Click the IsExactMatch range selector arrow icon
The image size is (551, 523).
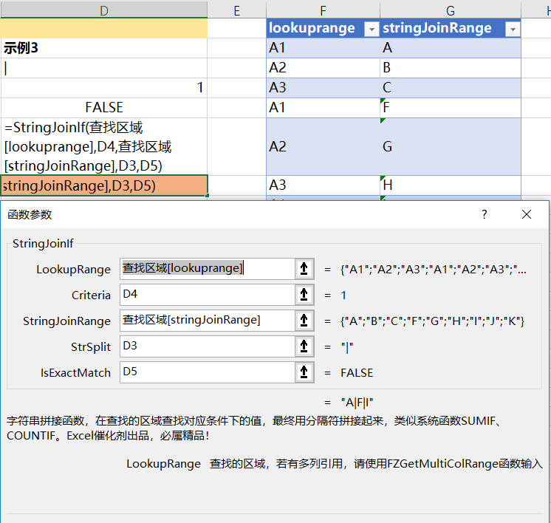304,372
